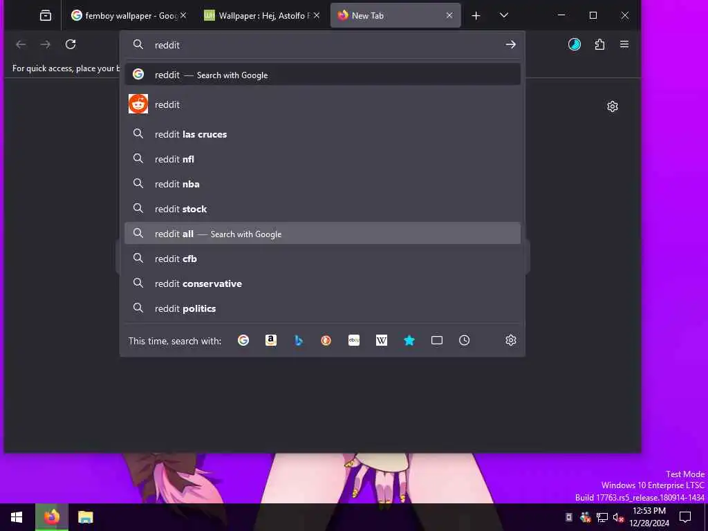This screenshot has width=708, height=531.
Task: Select suggestion reddit stock
Action: [x=322, y=209]
